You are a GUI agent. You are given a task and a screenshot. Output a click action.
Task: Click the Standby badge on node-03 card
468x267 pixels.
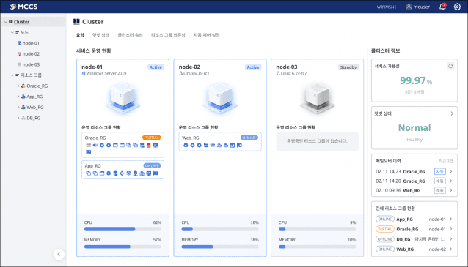click(348, 67)
